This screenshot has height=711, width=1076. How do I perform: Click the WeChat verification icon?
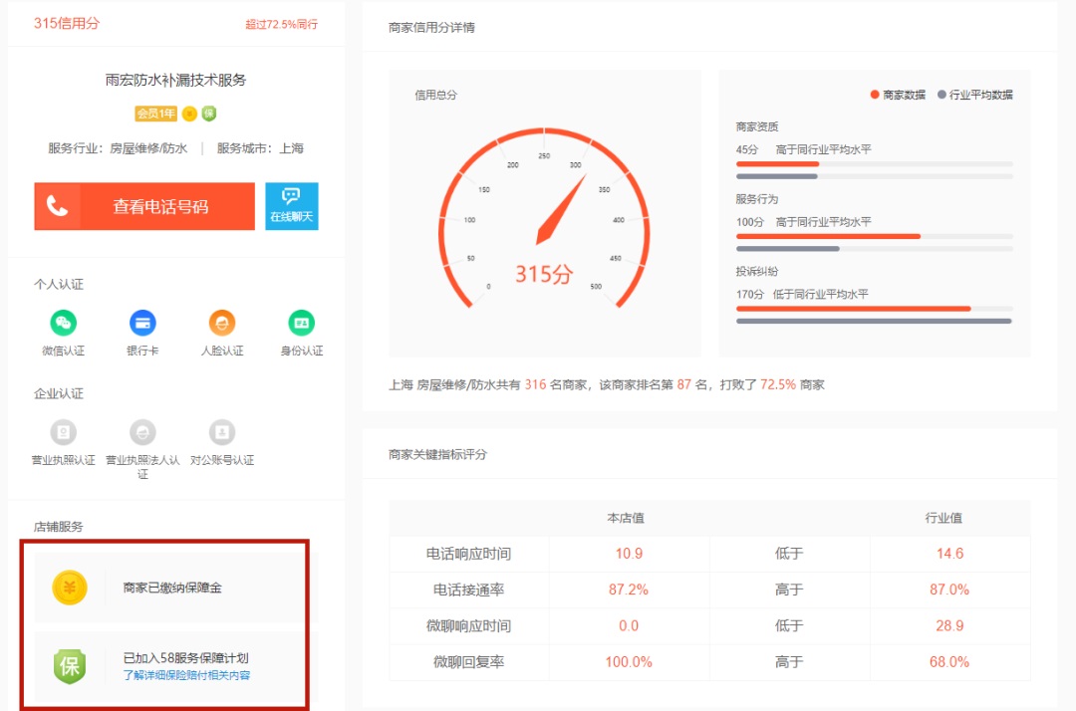(64, 323)
